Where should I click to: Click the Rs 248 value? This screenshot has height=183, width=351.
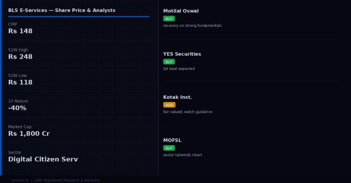20,57
